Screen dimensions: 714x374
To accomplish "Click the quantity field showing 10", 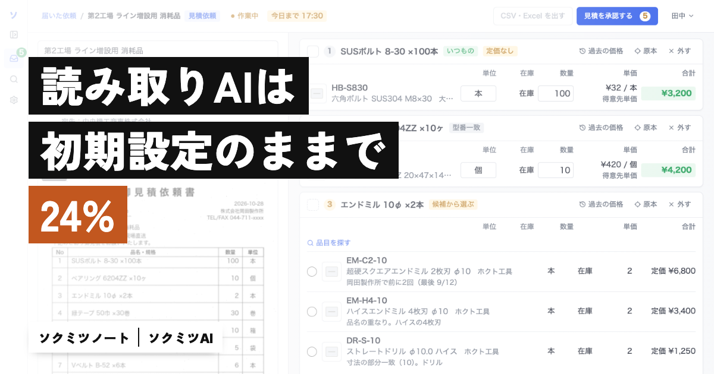I will [556, 170].
